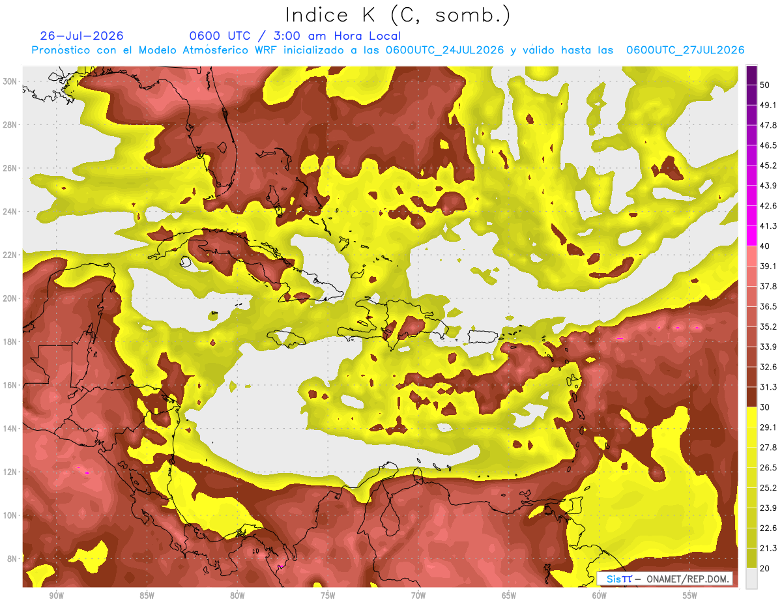
Task: Click the '70W' longitude label
Action: click(418, 596)
